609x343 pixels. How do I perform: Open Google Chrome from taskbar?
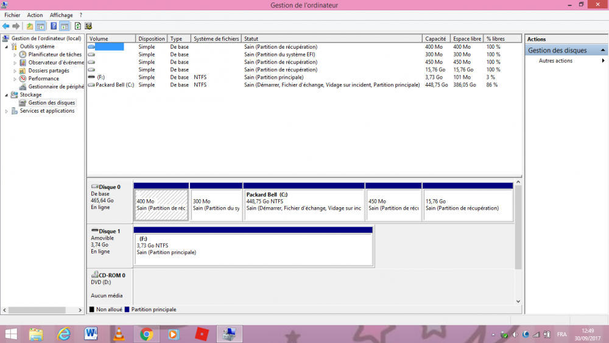tap(146, 334)
